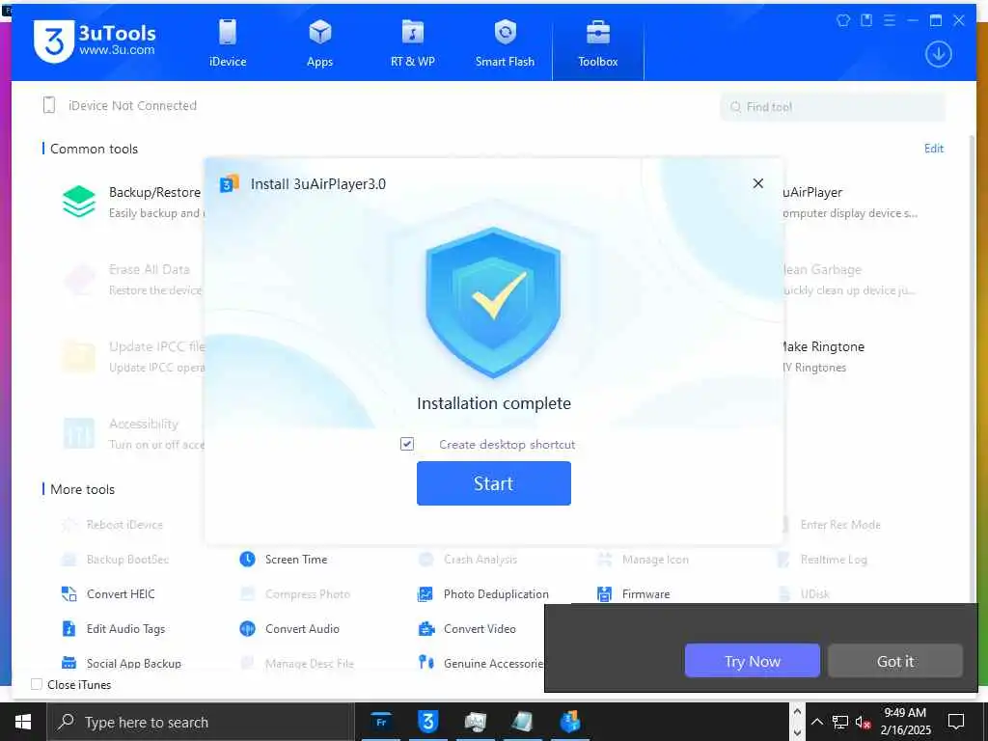Click the Backup BootSec tool
988x741 pixels.
click(115, 560)
